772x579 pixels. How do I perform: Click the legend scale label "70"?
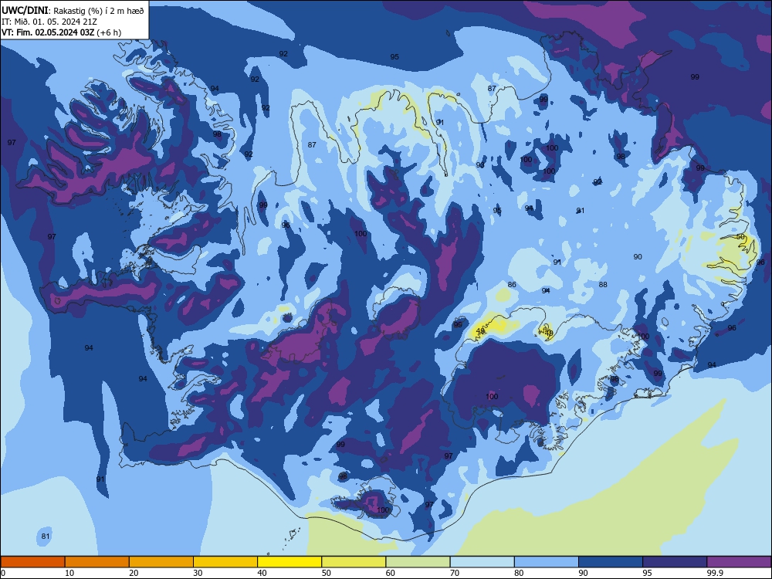(x=455, y=573)
